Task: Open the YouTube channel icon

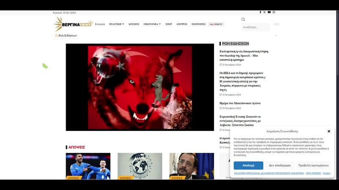Action: point(269,12)
